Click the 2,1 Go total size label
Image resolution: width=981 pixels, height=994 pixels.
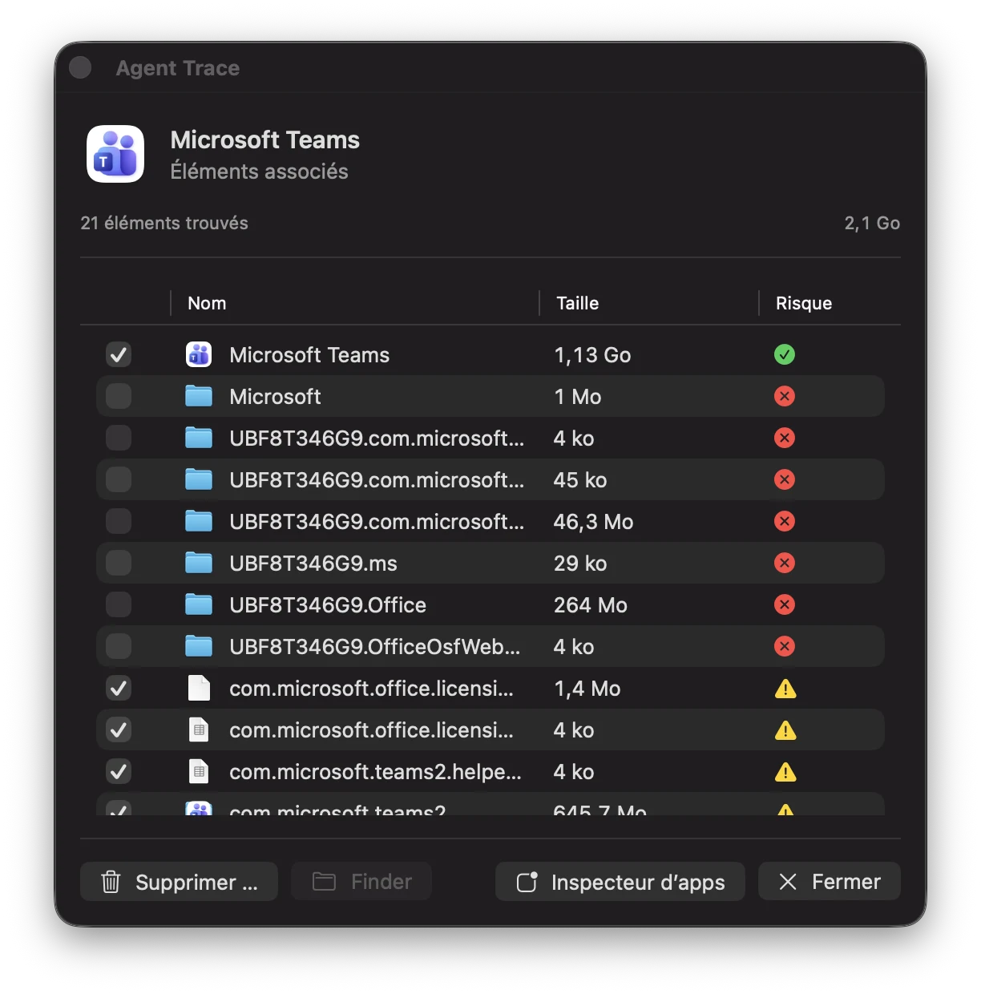872,223
